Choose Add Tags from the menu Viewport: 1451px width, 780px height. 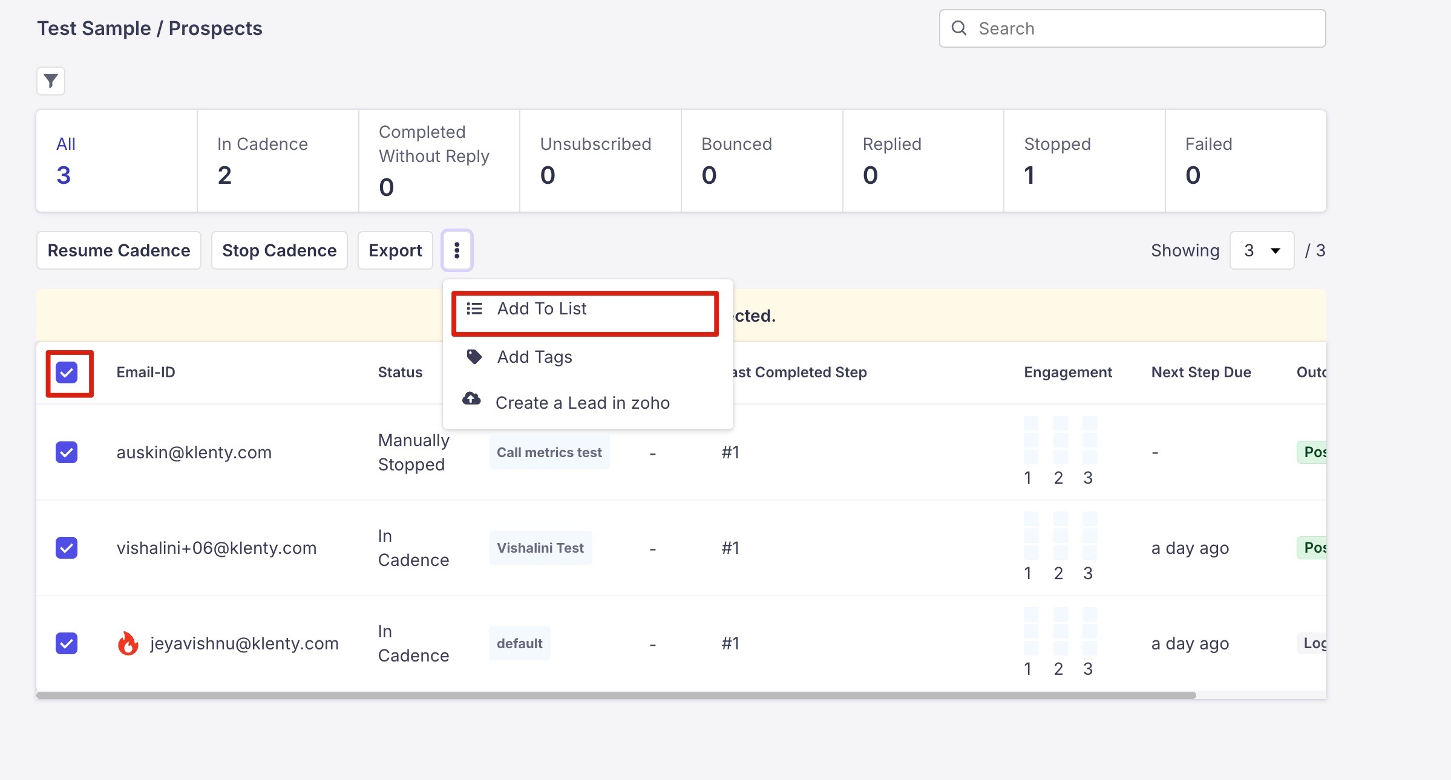534,357
